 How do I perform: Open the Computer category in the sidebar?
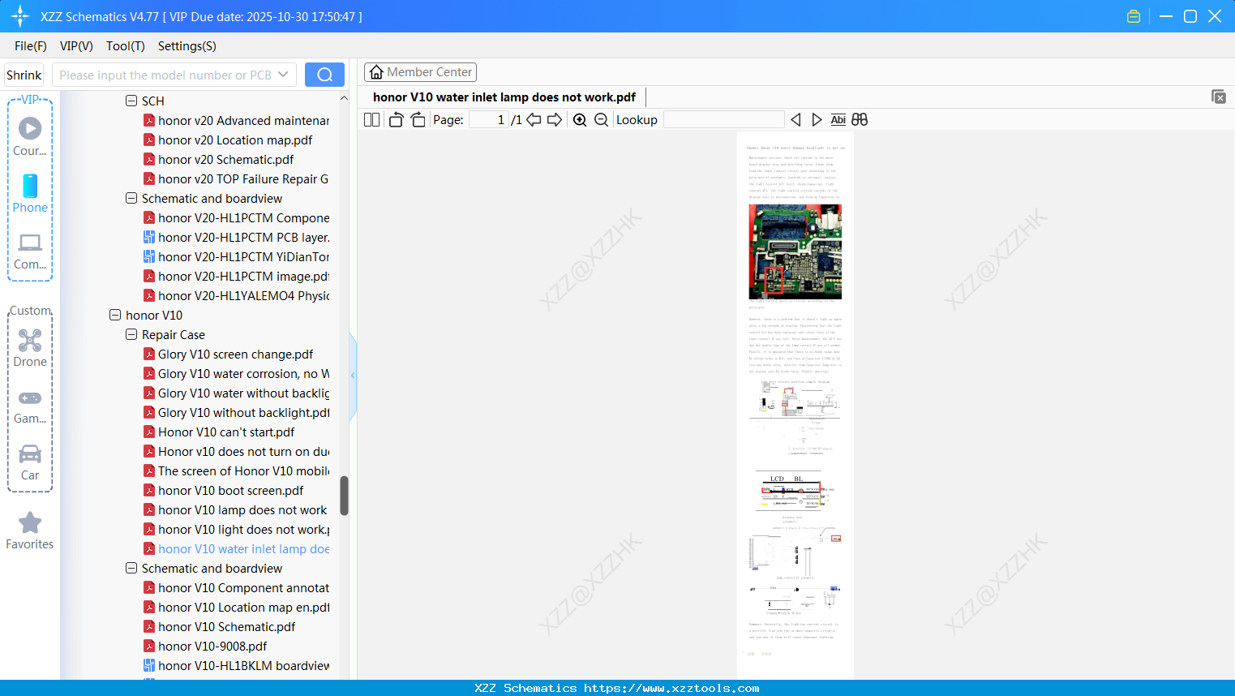[30, 251]
